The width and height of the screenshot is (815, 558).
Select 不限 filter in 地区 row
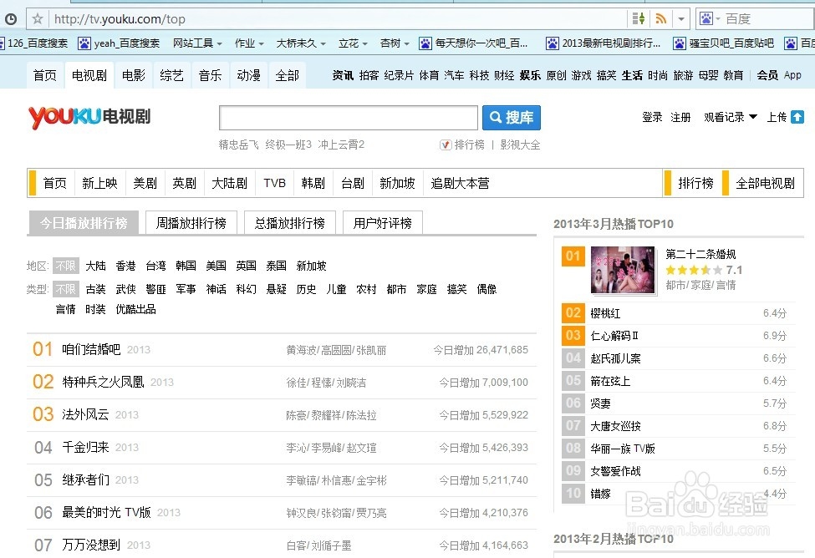(66, 266)
